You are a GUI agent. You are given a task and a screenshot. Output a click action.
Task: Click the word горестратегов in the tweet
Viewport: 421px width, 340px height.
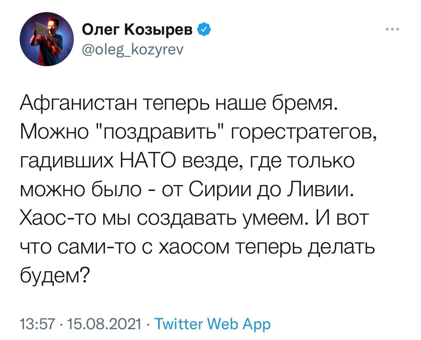(303, 134)
